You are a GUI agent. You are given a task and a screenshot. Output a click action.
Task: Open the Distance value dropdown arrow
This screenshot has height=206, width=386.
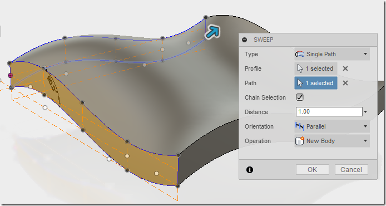tap(365, 112)
